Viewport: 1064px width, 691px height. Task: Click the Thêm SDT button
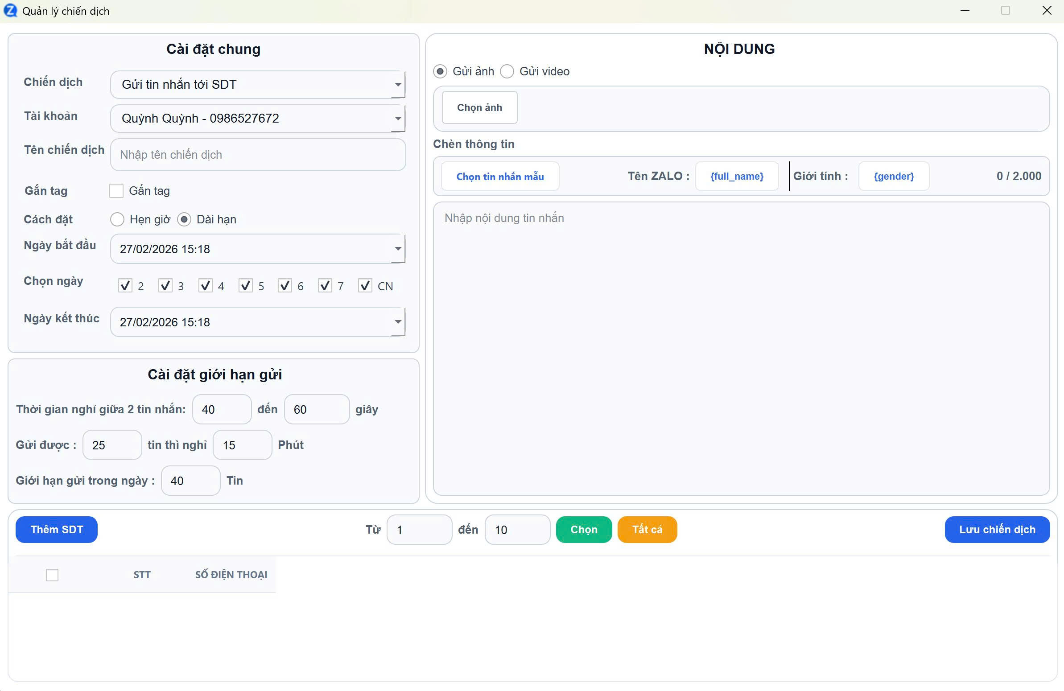pyautogui.click(x=57, y=530)
